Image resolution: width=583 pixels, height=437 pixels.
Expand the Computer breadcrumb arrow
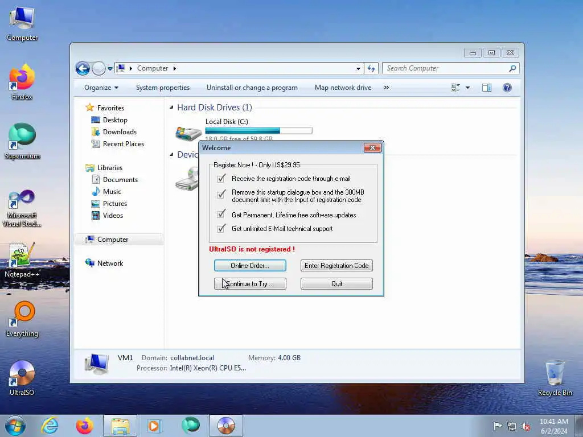tap(174, 68)
